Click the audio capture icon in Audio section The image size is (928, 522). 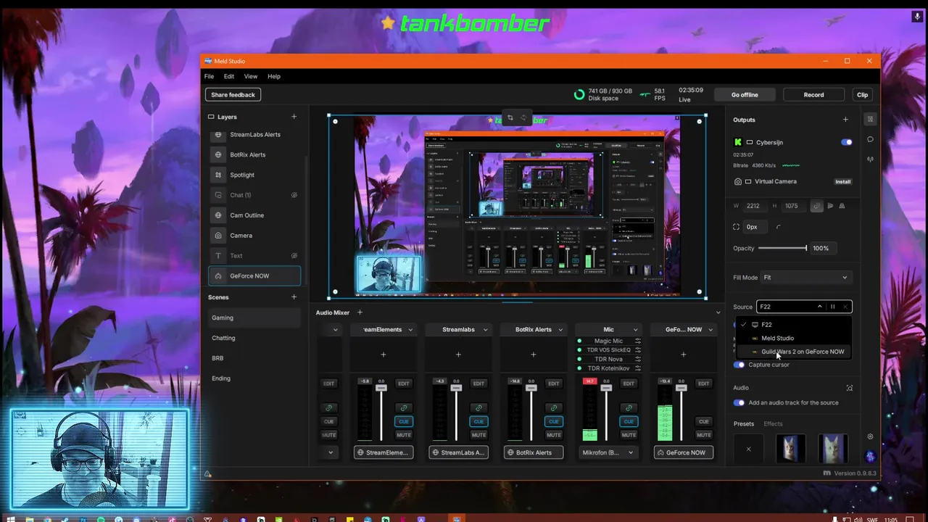pyautogui.click(x=850, y=388)
